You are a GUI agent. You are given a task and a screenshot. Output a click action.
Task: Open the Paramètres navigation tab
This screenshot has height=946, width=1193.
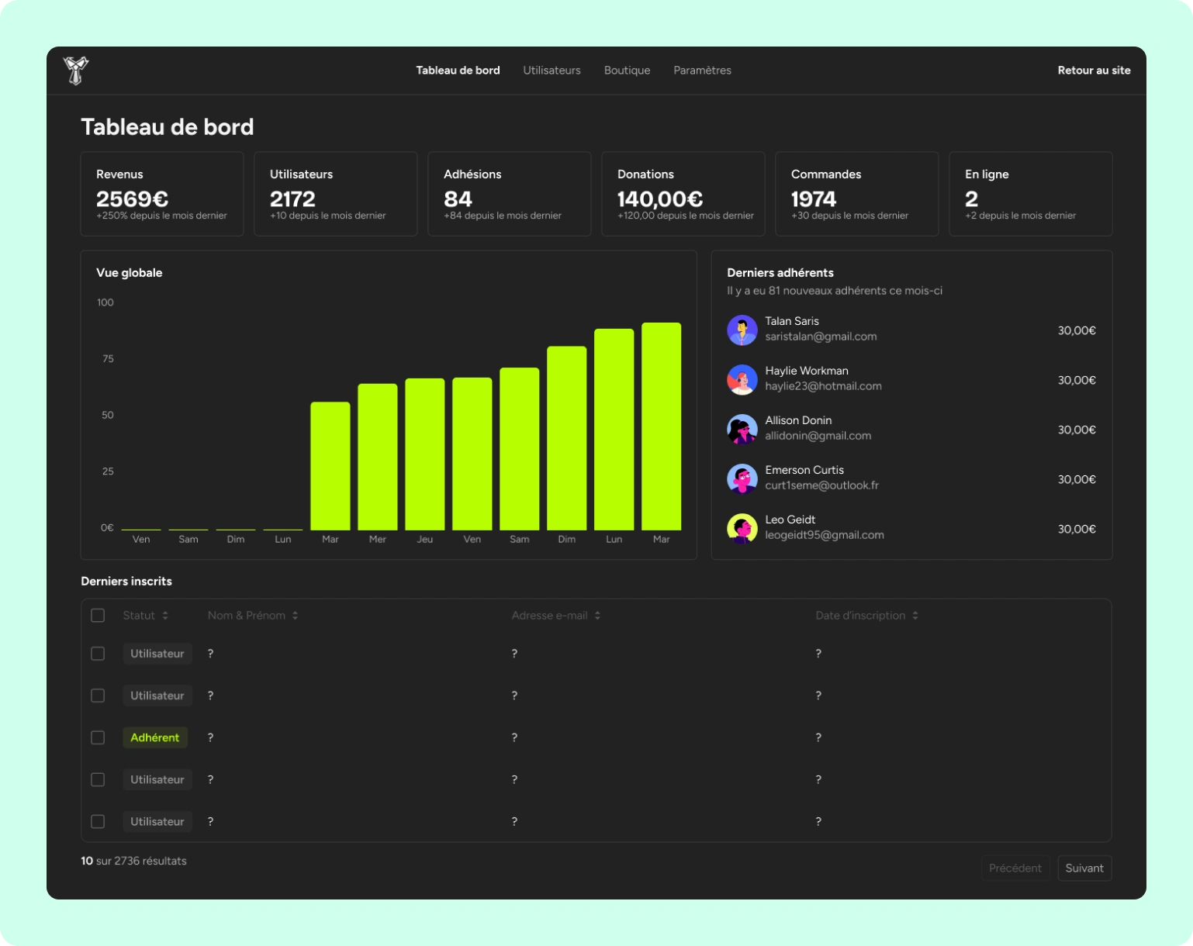(702, 71)
